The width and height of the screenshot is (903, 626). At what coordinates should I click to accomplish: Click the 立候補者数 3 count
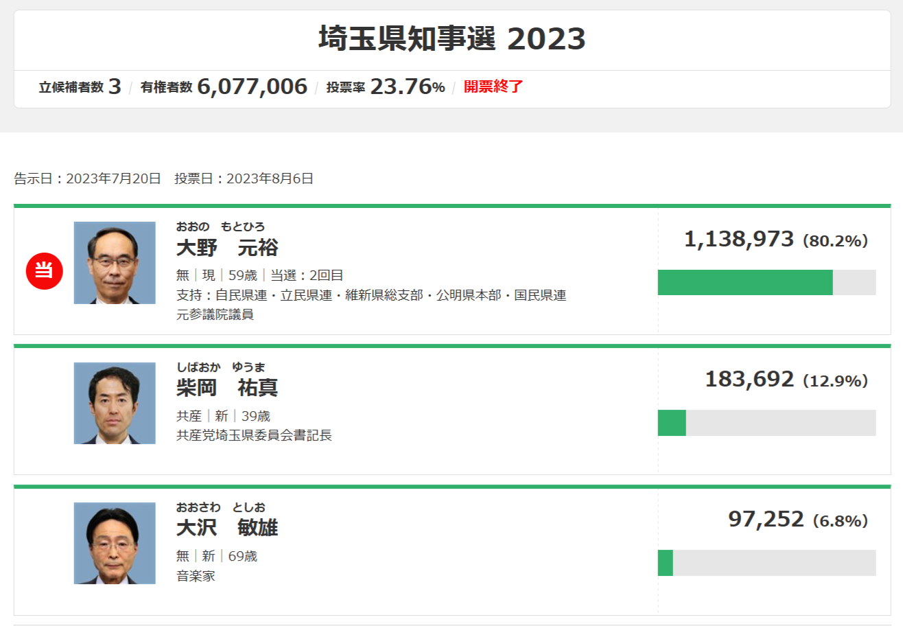(80, 86)
